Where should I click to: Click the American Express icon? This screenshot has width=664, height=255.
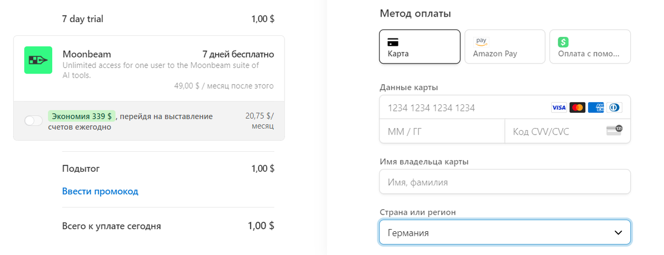click(x=596, y=108)
